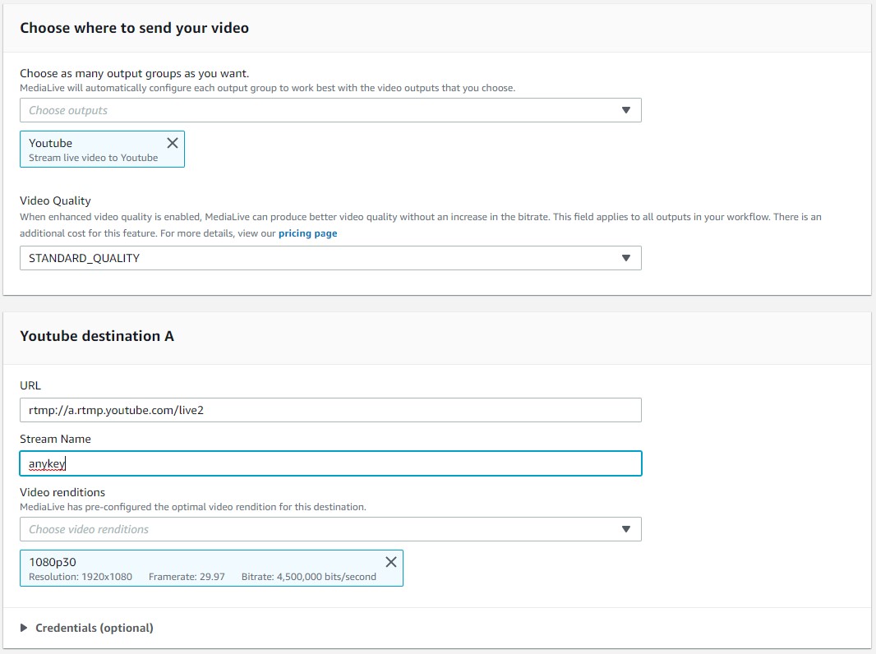Click the 'Choose where to send your video' heading
This screenshot has height=654, width=876.
tap(134, 28)
